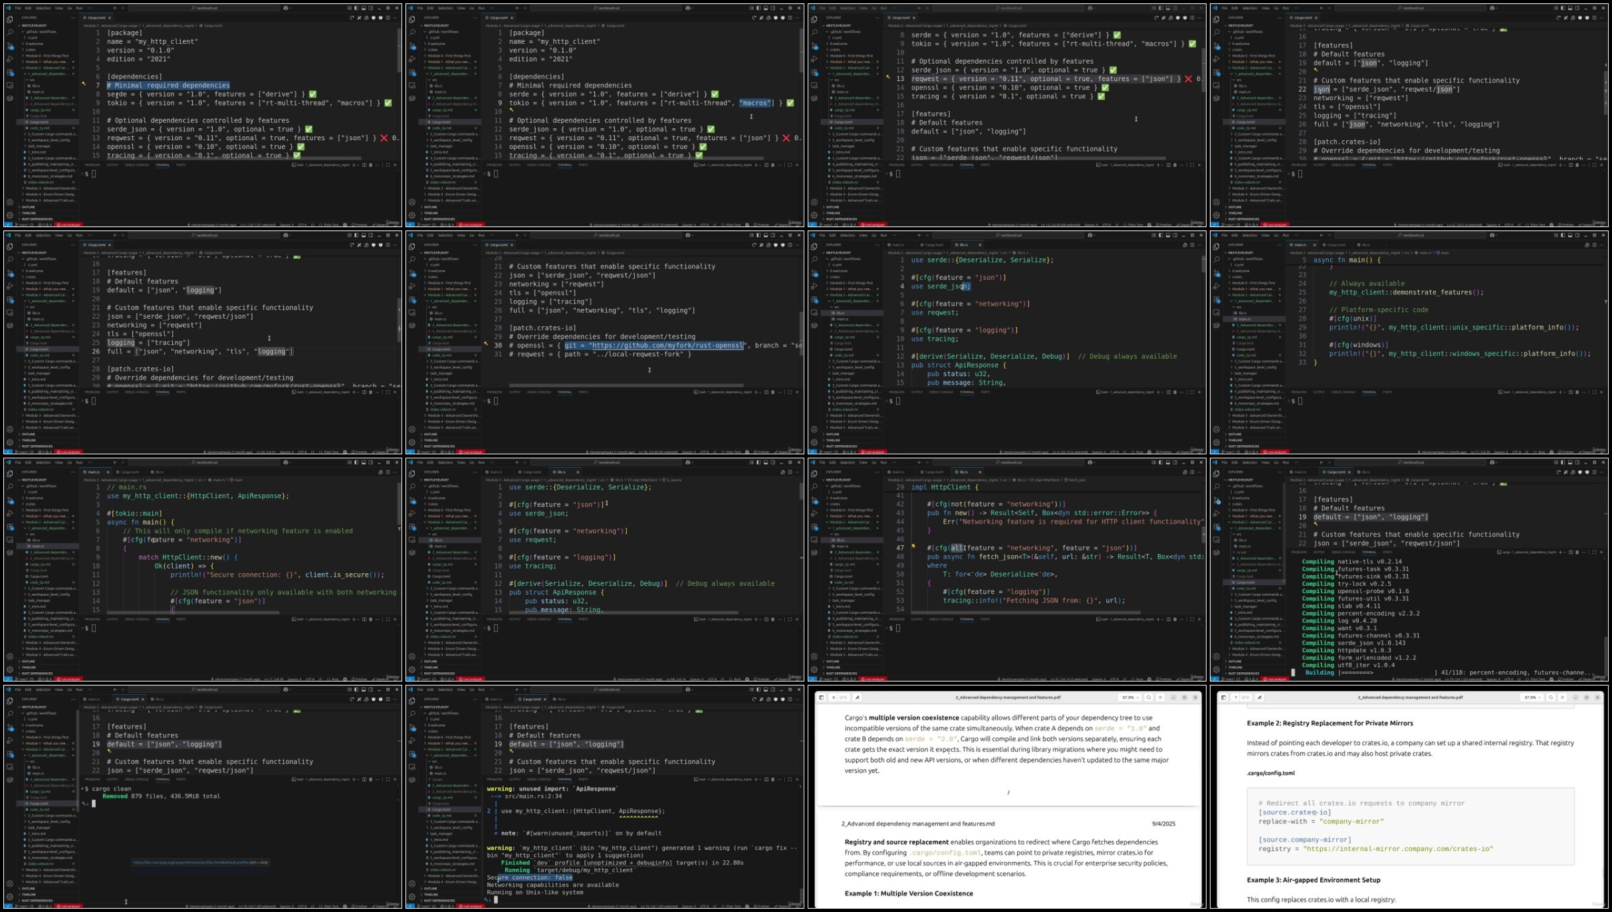The height and width of the screenshot is (912, 1612).
Task: Switch to OUTPUT tab in "unused import" warning frame
Action: 515,779
